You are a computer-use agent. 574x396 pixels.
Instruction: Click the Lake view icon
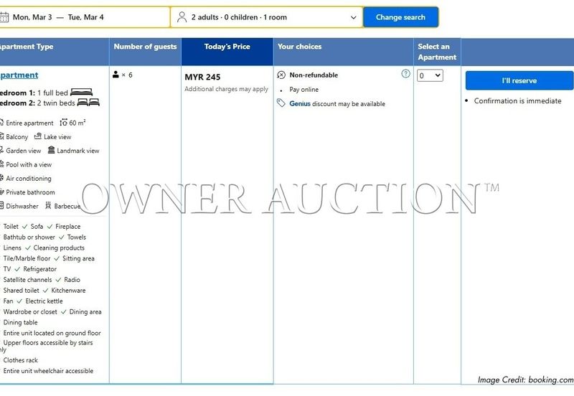(38, 136)
